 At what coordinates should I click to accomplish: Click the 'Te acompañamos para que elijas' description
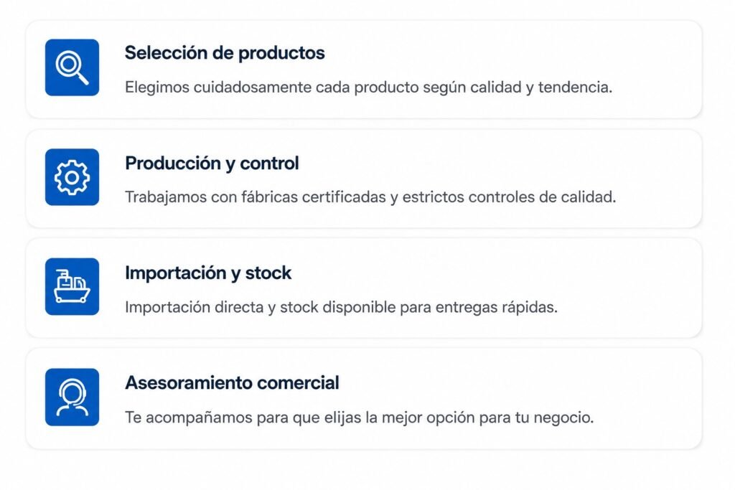tap(359, 418)
